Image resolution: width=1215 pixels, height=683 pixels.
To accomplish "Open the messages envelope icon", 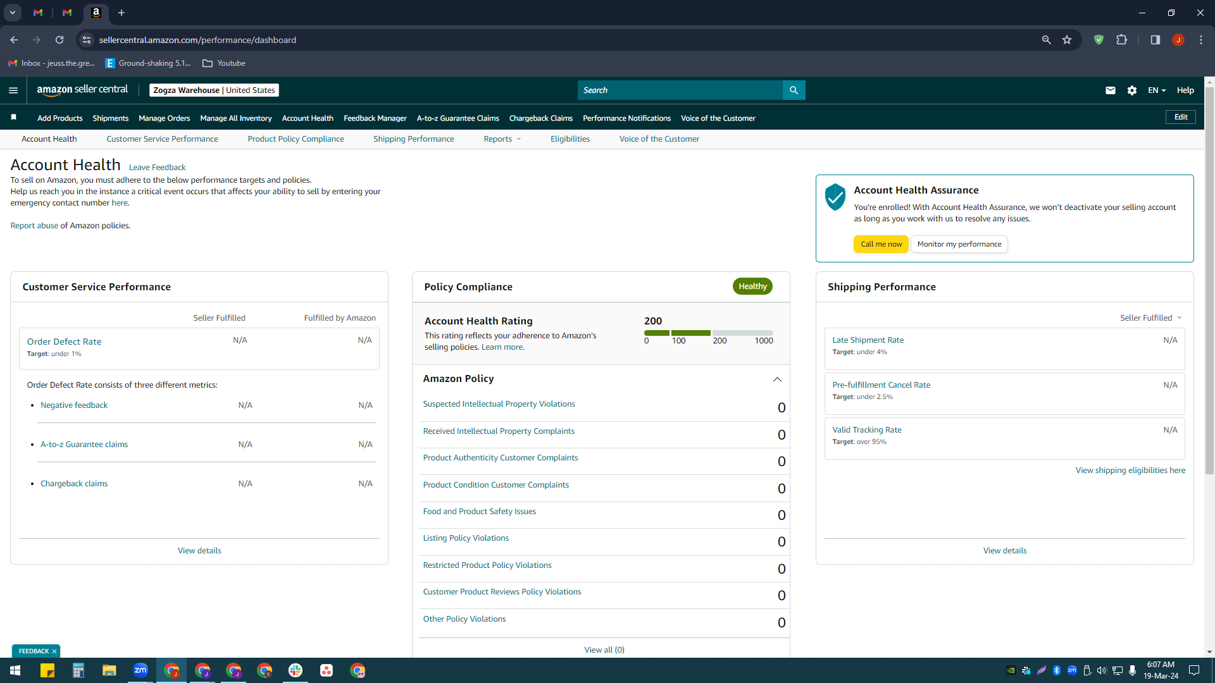I will pos(1110,90).
